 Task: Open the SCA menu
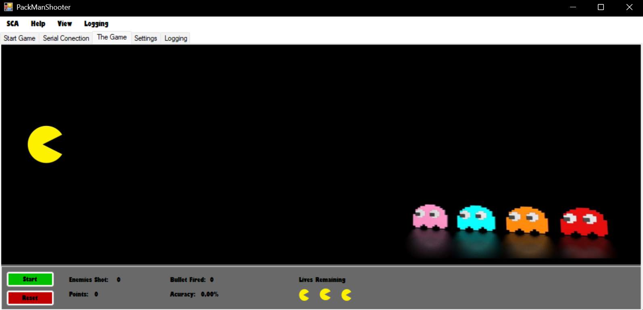(x=13, y=23)
